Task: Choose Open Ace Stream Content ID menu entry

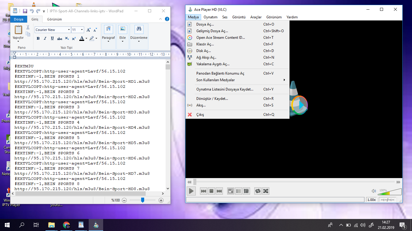Action: (x=237, y=38)
